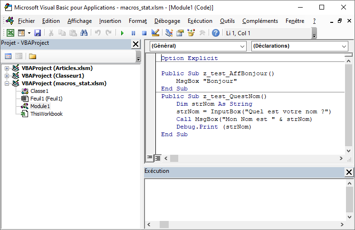
Task: Click the Copy icon in toolbar
Action: tap(62, 33)
